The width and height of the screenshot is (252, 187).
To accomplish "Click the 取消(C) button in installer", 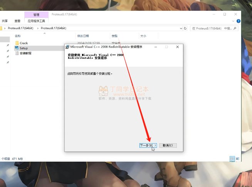I will coord(168,146).
